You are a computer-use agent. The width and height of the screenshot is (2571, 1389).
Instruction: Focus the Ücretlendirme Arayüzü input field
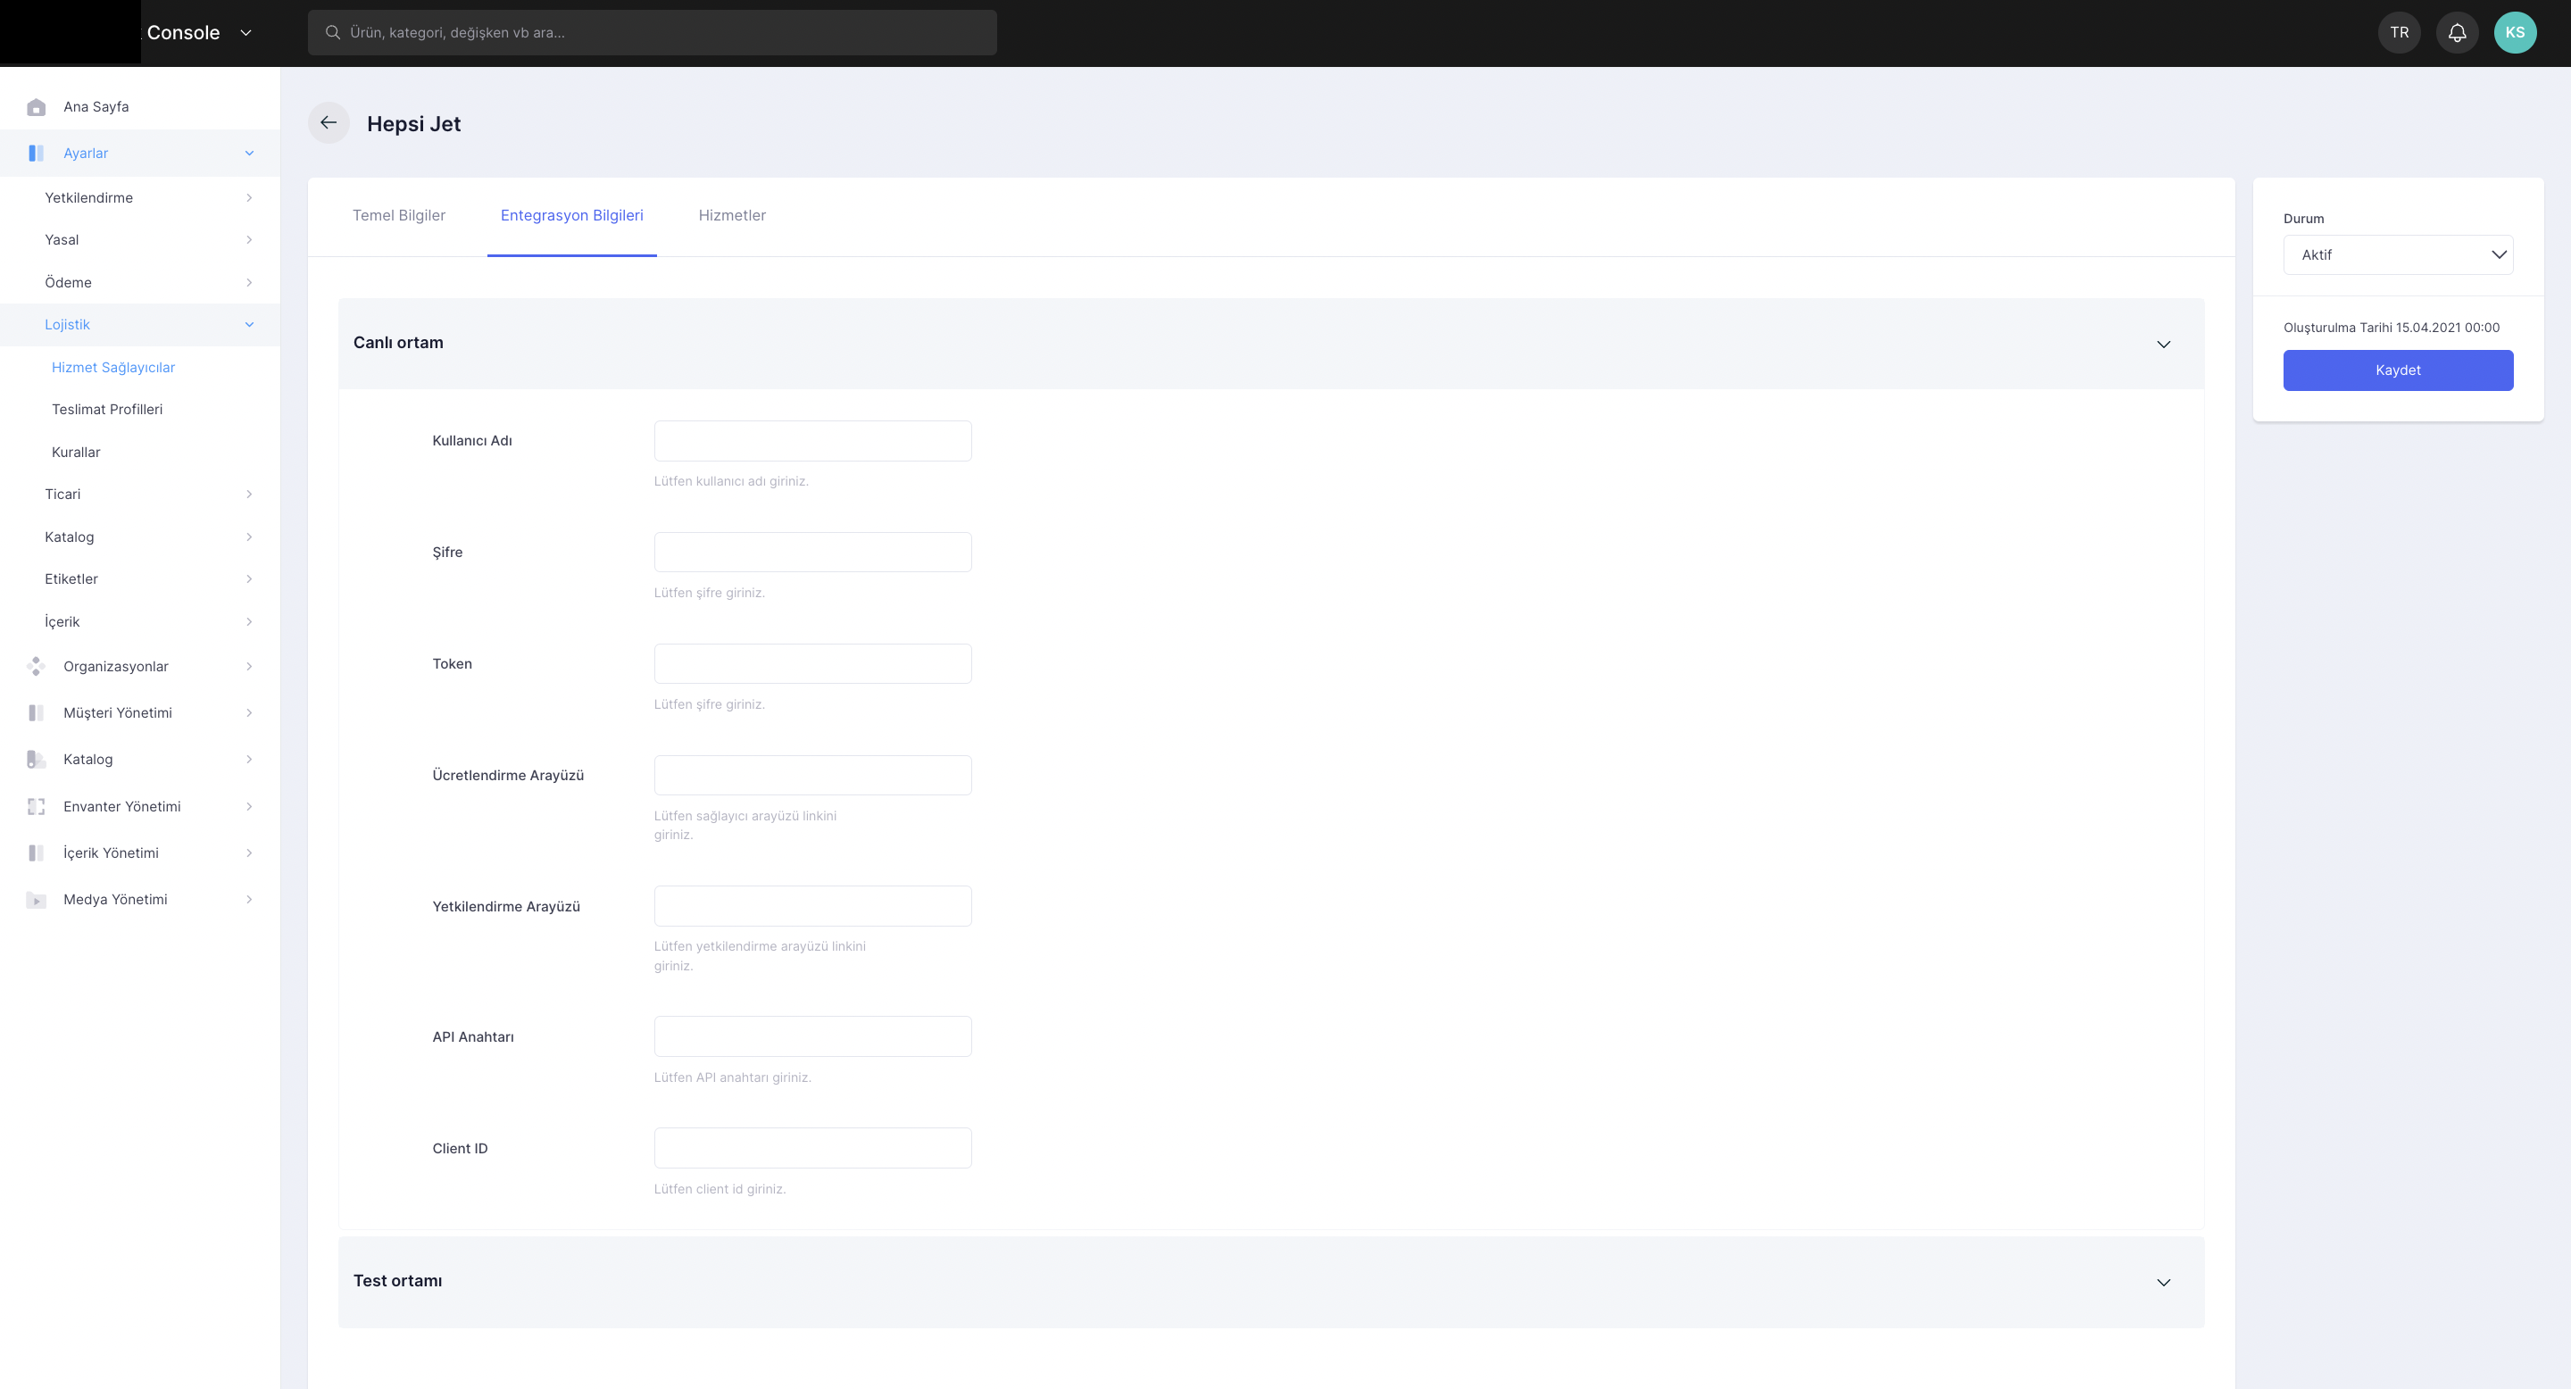pos(812,776)
